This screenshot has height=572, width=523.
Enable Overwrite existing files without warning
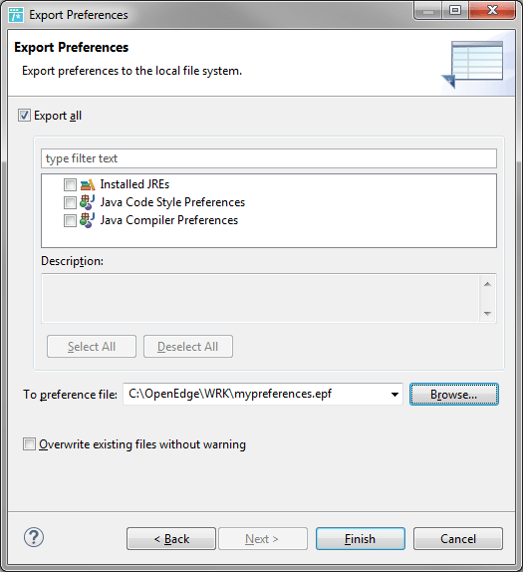tap(29, 444)
